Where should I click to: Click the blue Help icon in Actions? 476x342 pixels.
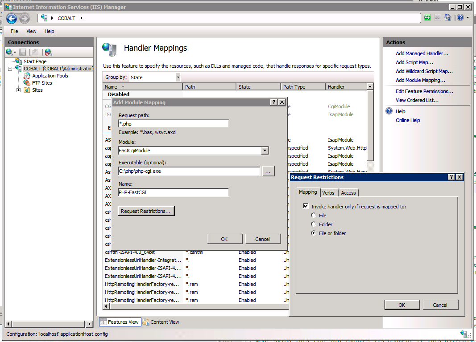tap(389, 111)
